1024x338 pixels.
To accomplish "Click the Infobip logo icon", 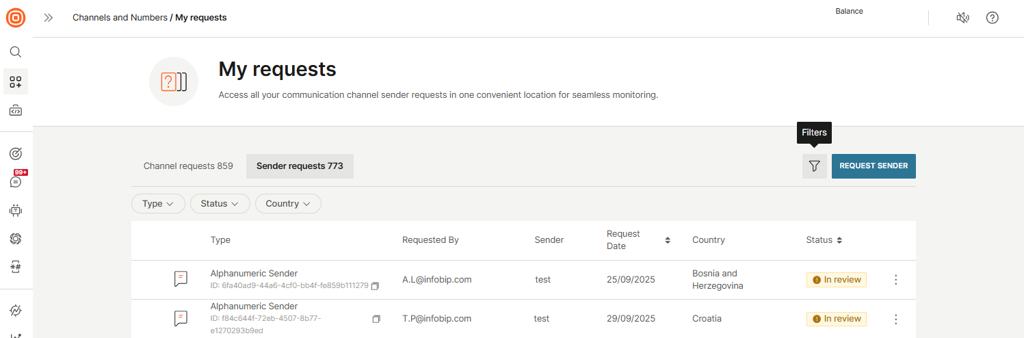I will (x=16, y=18).
